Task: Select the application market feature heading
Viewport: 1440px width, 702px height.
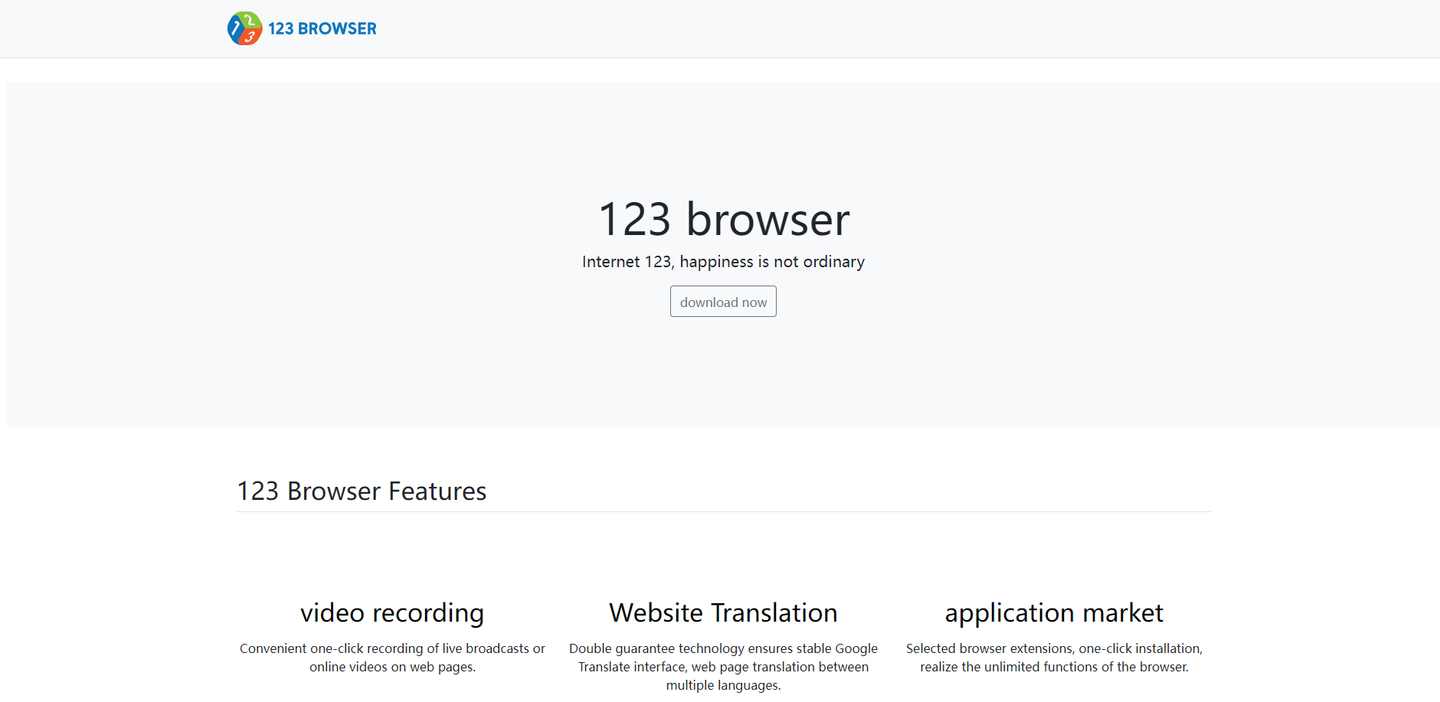Action: [1054, 612]
